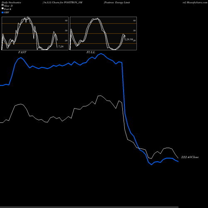Image resolution: width=208 pixels, height=208 pixels.
Task: Click the 'FULL' chart label
Action: (91, 52)
